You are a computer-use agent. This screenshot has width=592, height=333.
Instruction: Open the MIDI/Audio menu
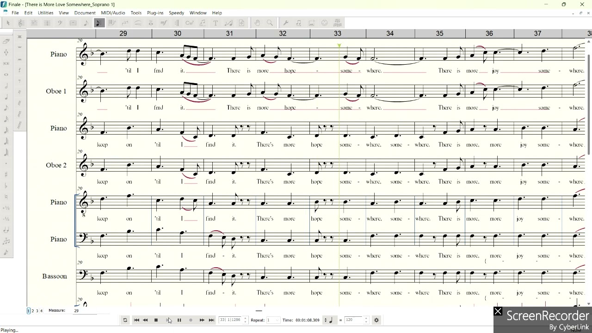coord(113,13)
